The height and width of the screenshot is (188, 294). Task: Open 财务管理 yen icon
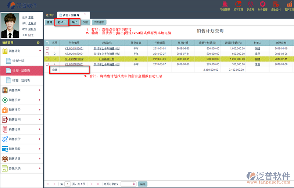tap(262, 5)
